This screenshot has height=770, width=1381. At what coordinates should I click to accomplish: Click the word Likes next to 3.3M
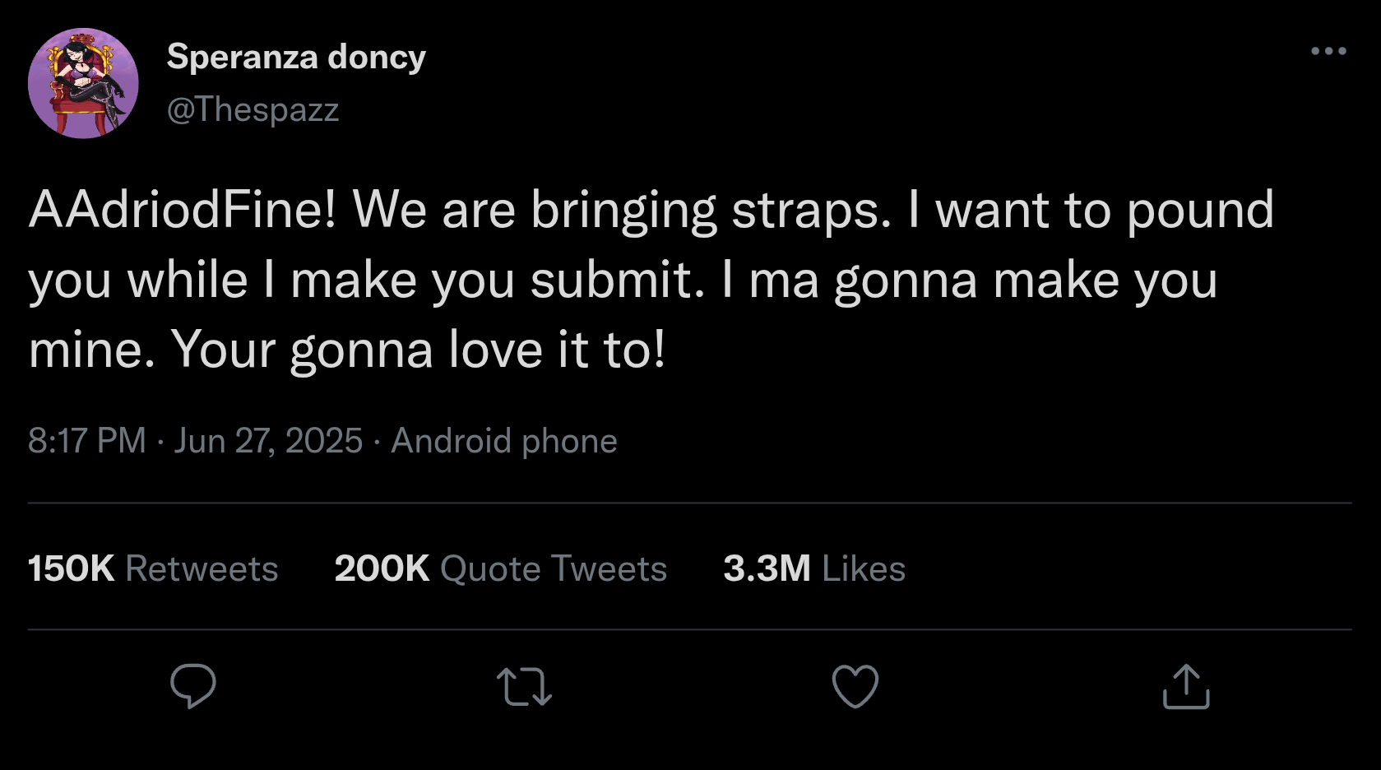click(x=863, y=568)
